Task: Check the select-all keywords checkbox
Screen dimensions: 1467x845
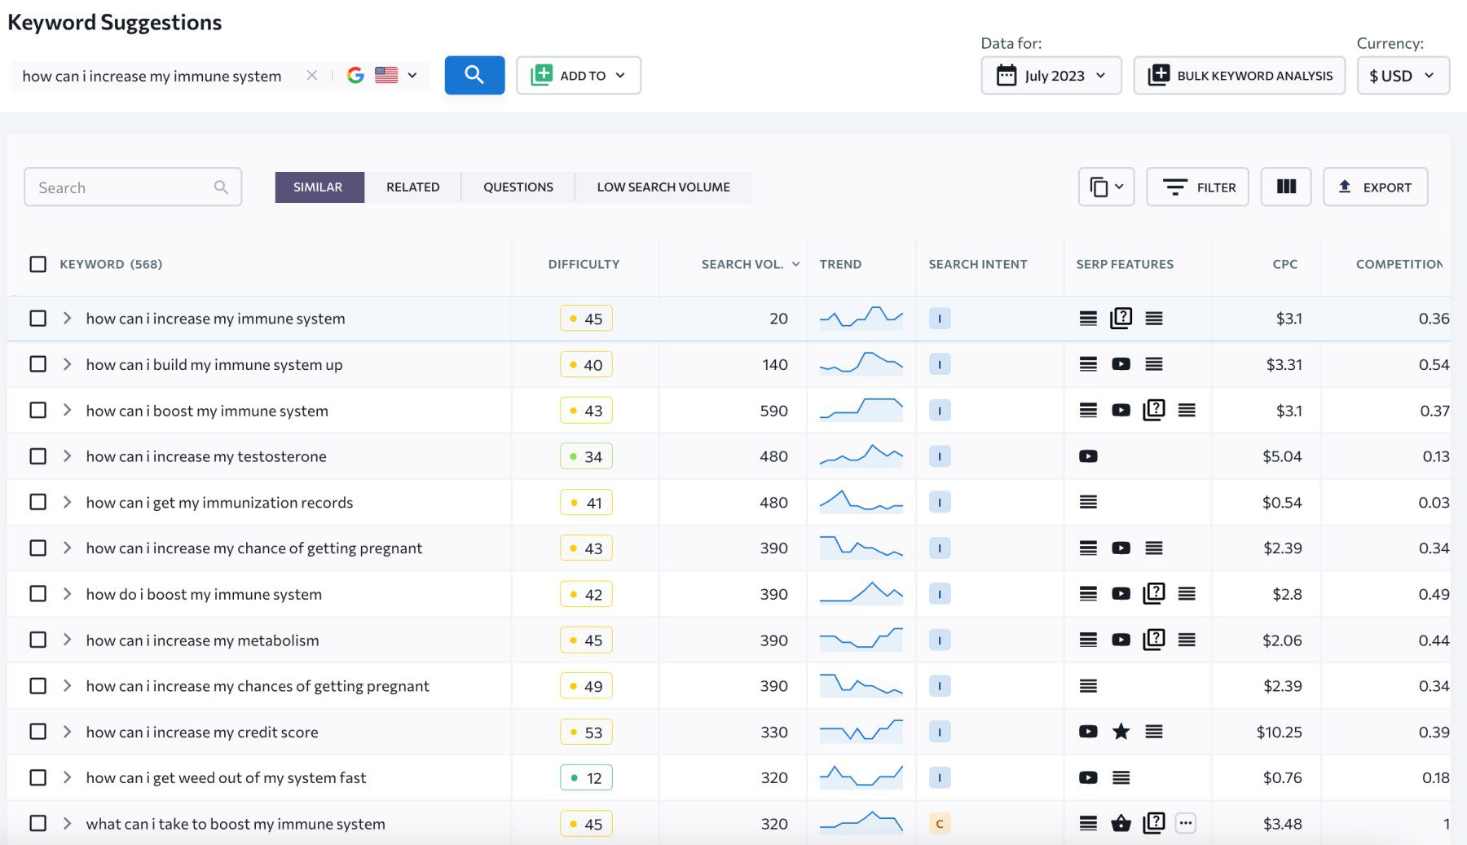Action: click(37, 264)
